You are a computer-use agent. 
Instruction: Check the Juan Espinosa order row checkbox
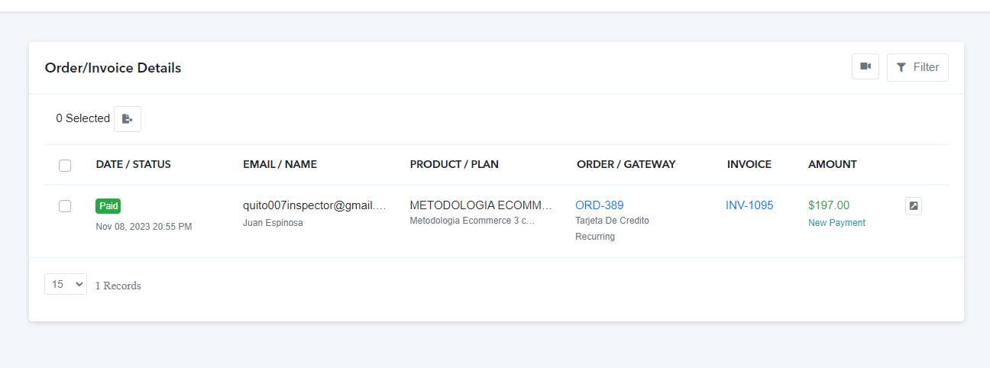pos(65,206)
